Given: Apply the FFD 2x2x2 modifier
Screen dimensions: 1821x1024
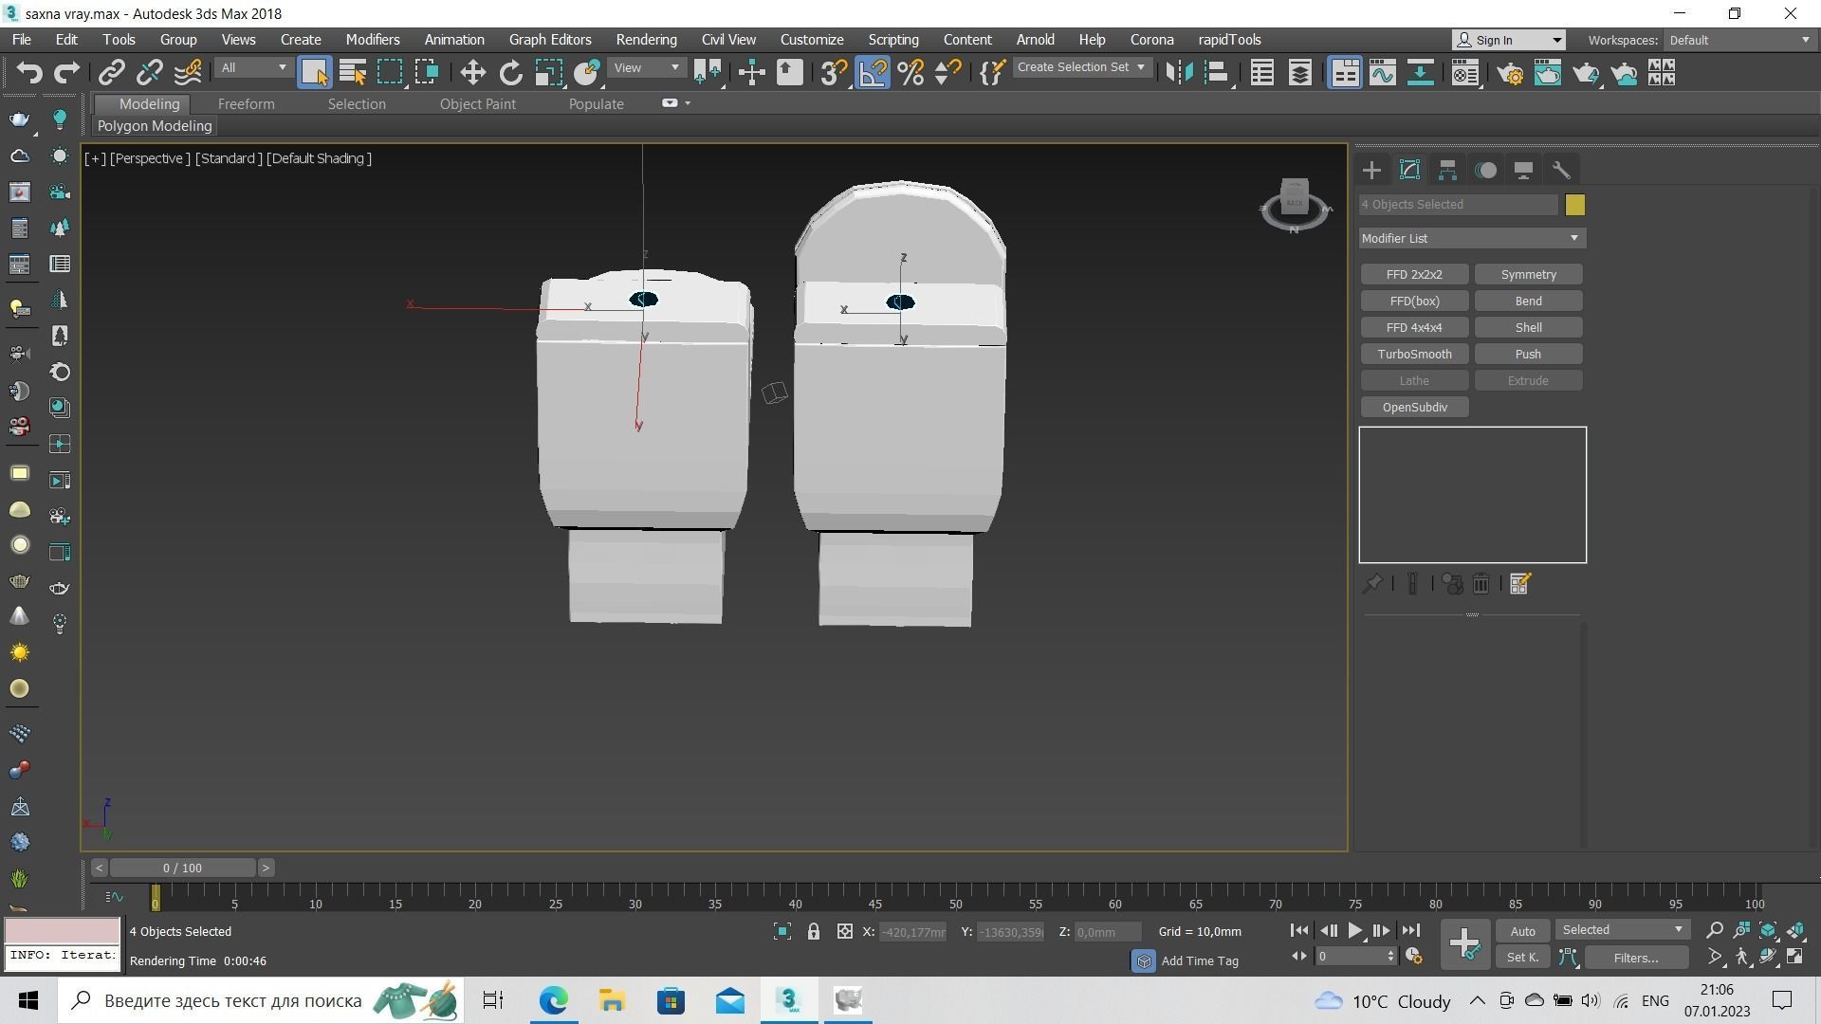Looking at the screenshot, I should pos(1414,274).
